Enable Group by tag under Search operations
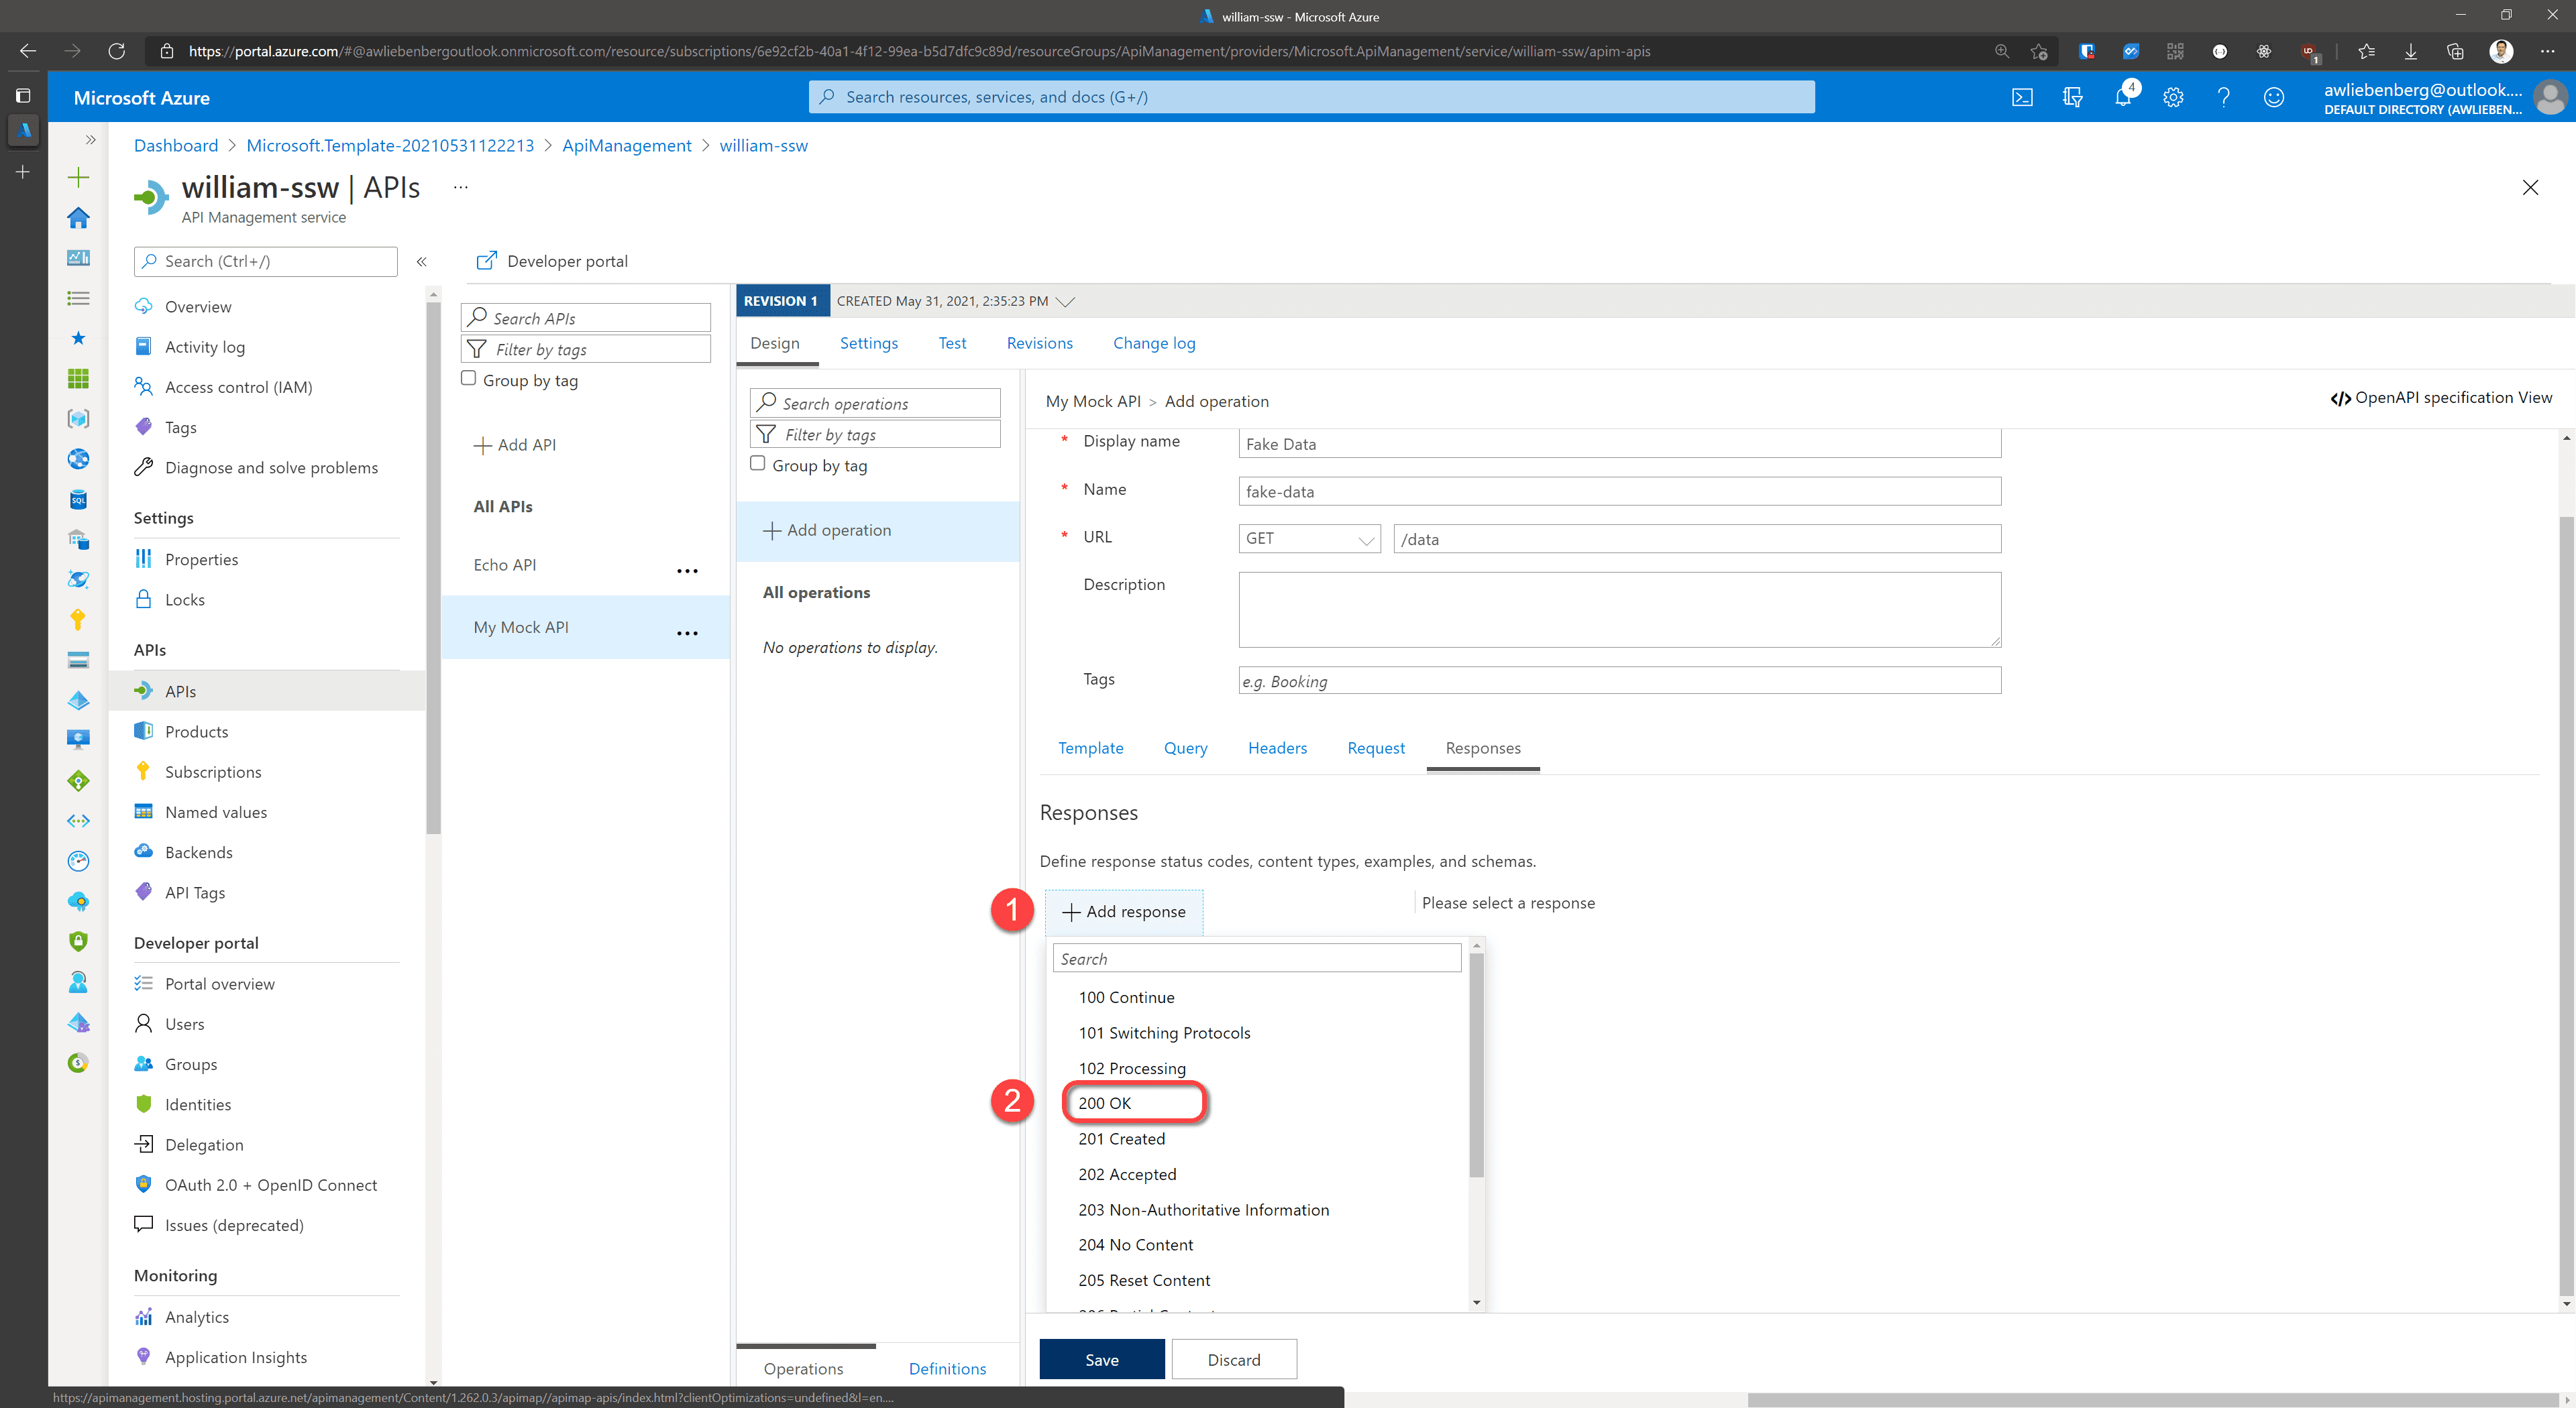Viewport: 2576px width, 1408px height. click(x=757, y=464)
